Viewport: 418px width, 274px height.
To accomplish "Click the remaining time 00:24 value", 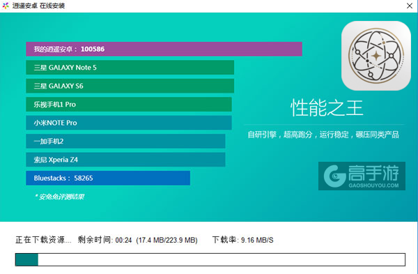I will point(123,240).
